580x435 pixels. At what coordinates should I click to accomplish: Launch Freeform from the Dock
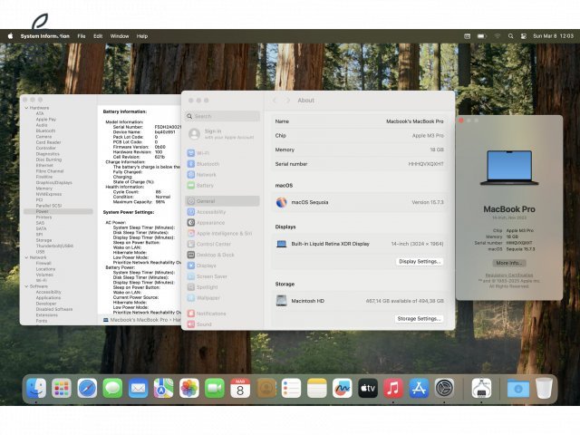tap(343, 388)
